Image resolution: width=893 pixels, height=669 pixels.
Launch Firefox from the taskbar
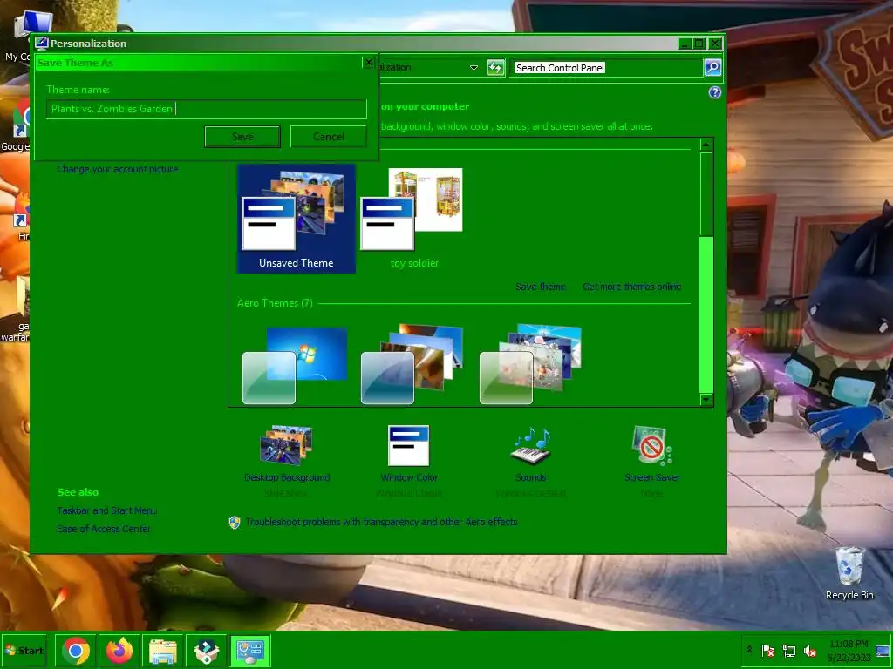(x=119, y=651)
